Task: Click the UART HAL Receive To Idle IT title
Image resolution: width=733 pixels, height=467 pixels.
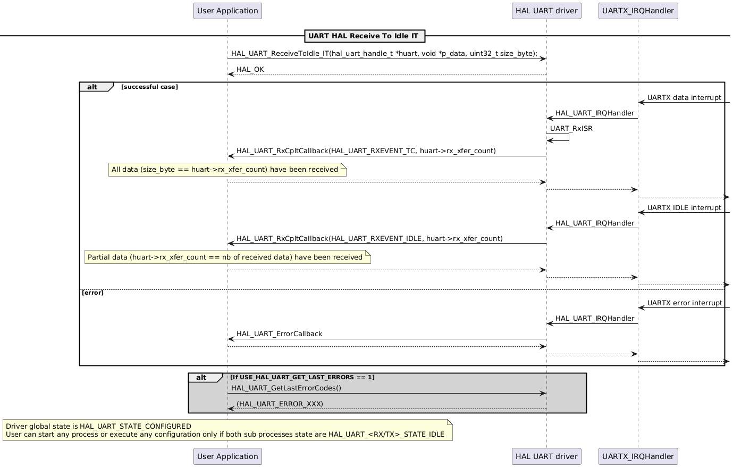Action: (365, 36)
